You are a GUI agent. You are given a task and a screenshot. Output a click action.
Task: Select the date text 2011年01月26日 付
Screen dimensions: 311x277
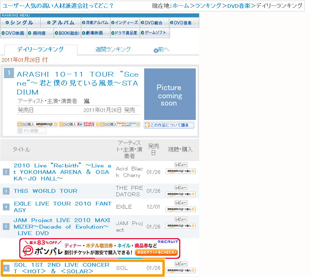coord(24,60)
